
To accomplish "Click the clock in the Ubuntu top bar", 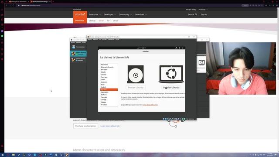I will tap(142, 48).
